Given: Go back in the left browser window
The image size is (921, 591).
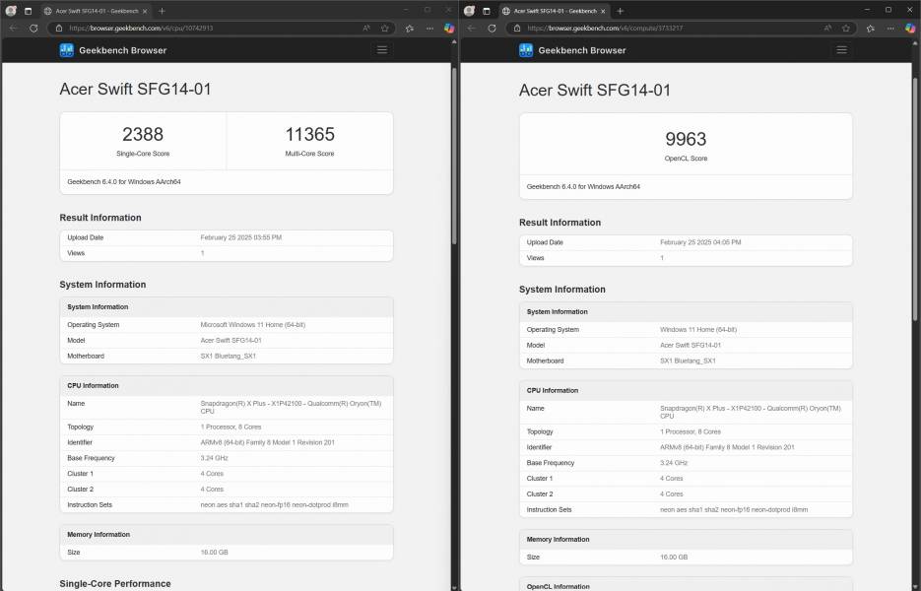Looking at the screenshot, I should click(x=13, y=29).
